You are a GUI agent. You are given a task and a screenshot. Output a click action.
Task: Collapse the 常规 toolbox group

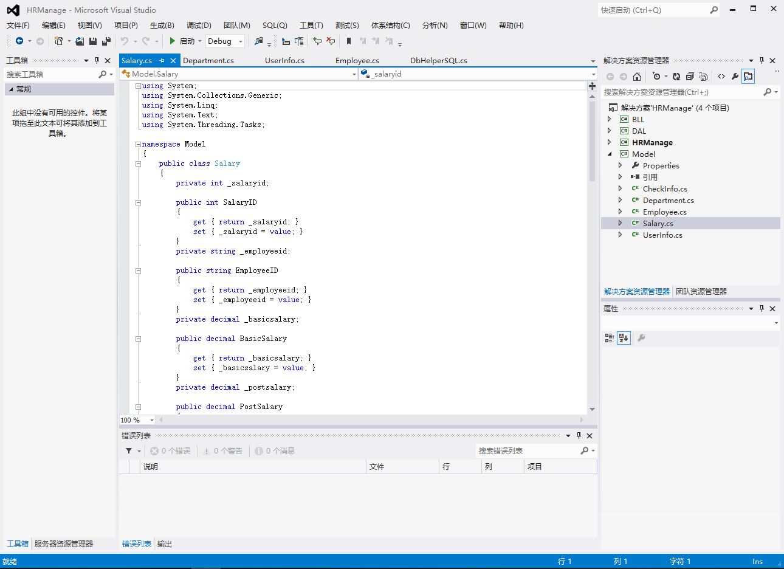(11, 89)
